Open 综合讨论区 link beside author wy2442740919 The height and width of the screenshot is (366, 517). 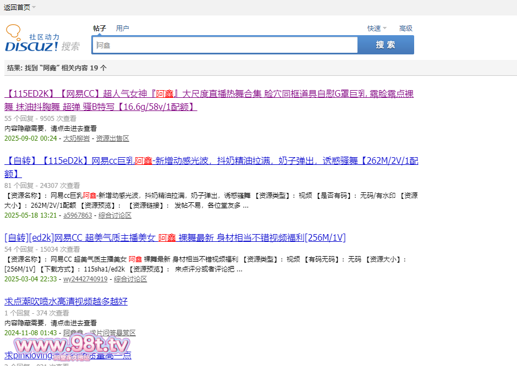click(x=130, y=279)
